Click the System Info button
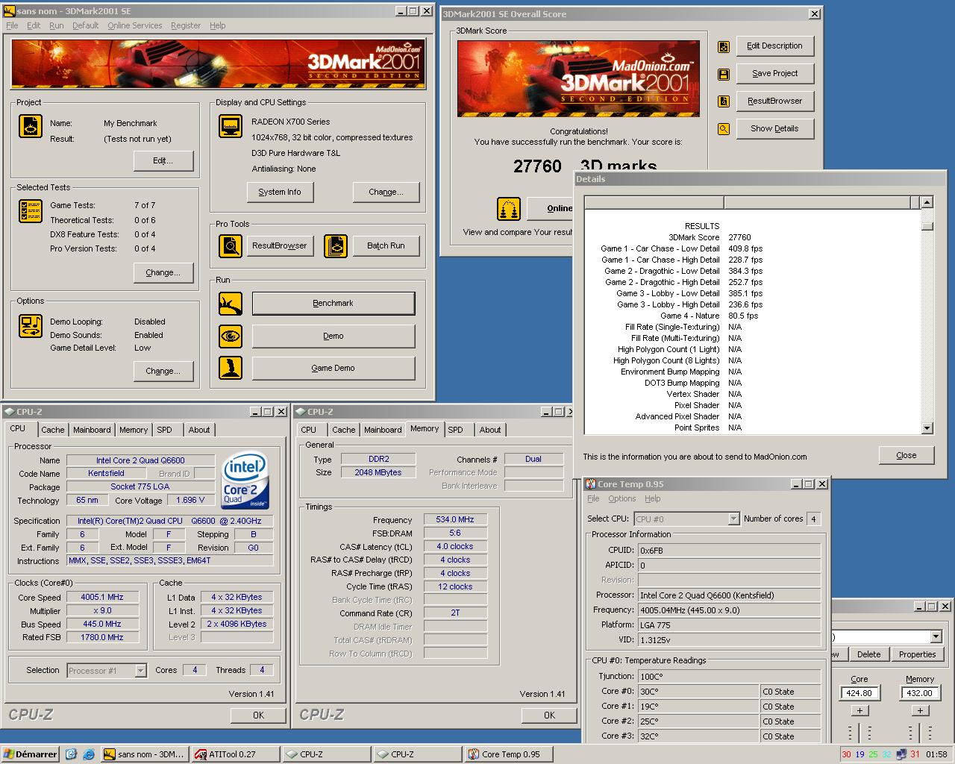 (x=280, y=192)
